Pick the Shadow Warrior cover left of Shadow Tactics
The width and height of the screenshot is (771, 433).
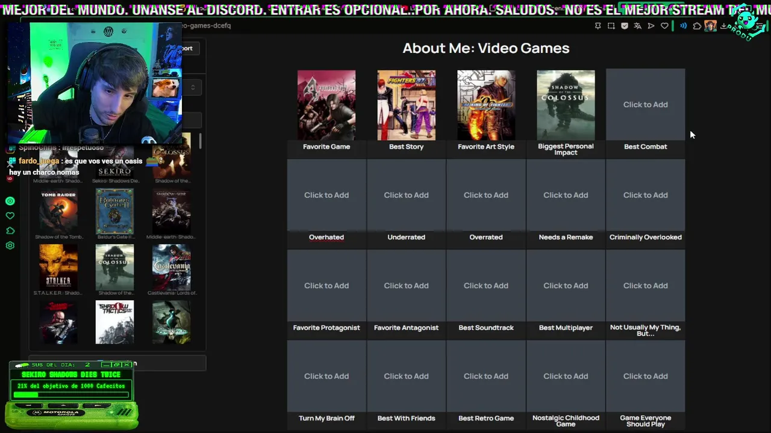click(x=58, y=322)
